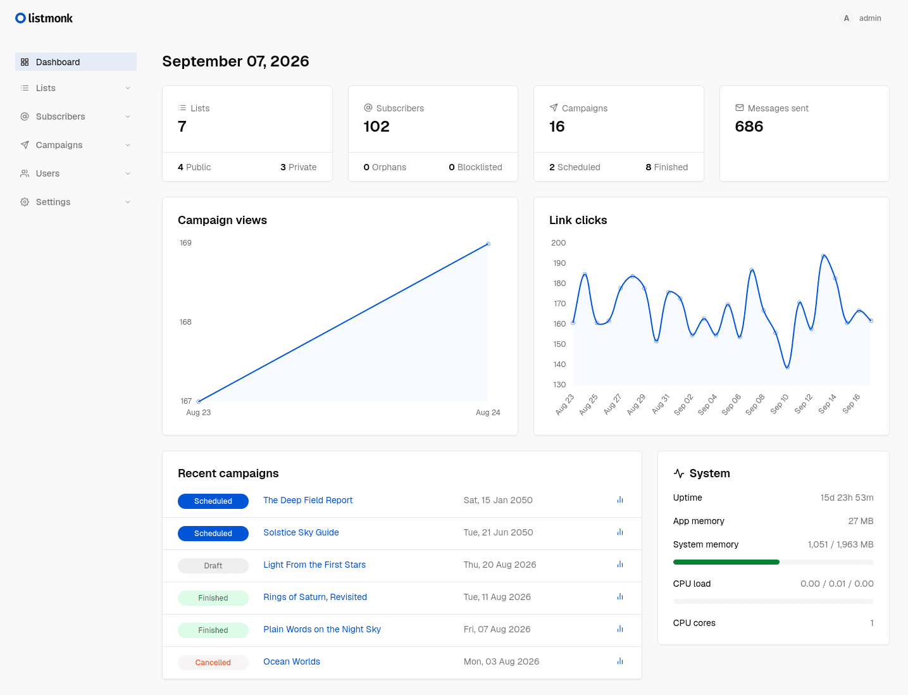Click the Lists card heading
Viewport: 908px width, 695px height.
coord(200,108)
